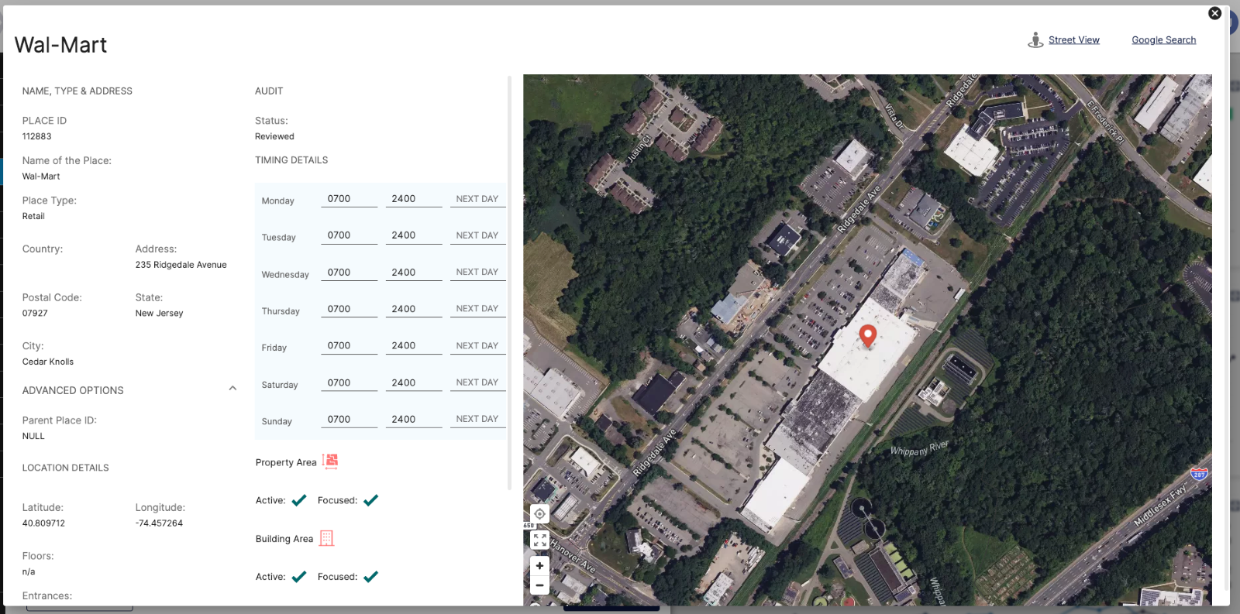This screenshot has height=614, width=1240.
Task: Edit Tuesday opening time field
Action: point(350,235)
